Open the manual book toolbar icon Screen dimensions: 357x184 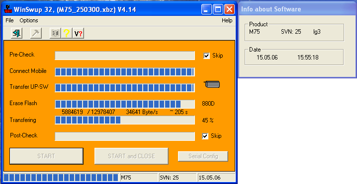point(55,33)
